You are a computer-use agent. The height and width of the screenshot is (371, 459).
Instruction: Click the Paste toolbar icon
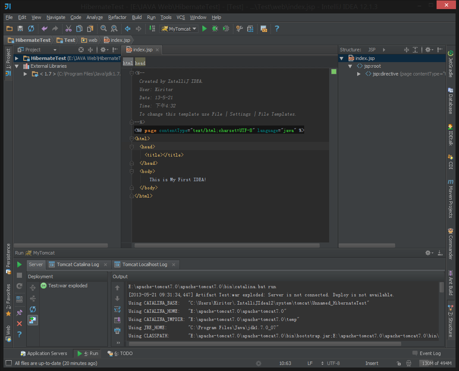pos(90,29)
